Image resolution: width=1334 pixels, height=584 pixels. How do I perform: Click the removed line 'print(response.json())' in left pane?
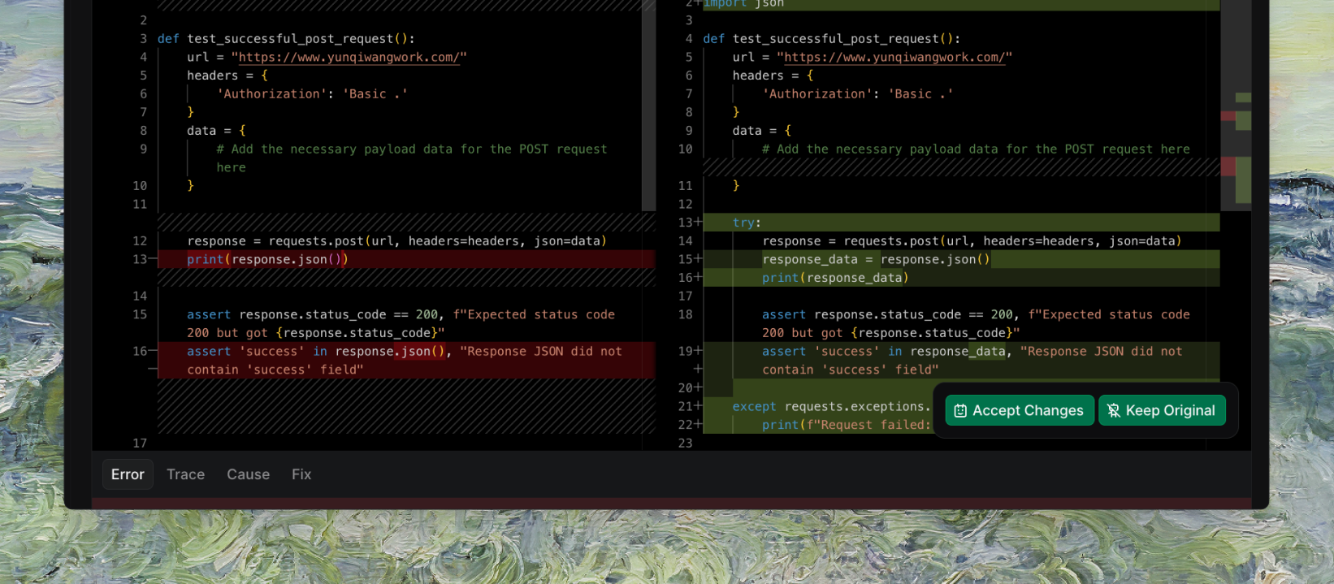click(406, 259)
